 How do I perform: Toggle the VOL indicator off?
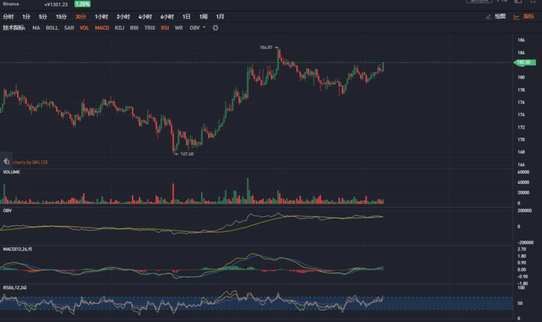(85, 28)
